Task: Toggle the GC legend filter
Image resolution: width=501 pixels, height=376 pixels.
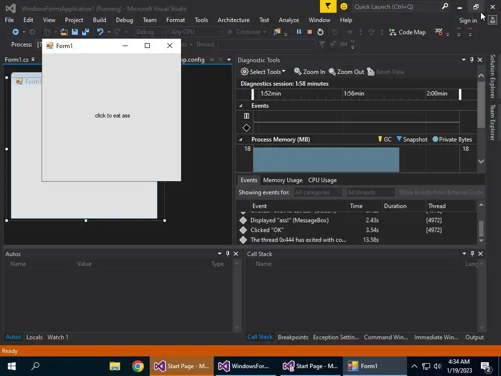Action: [x=385, y=140]
